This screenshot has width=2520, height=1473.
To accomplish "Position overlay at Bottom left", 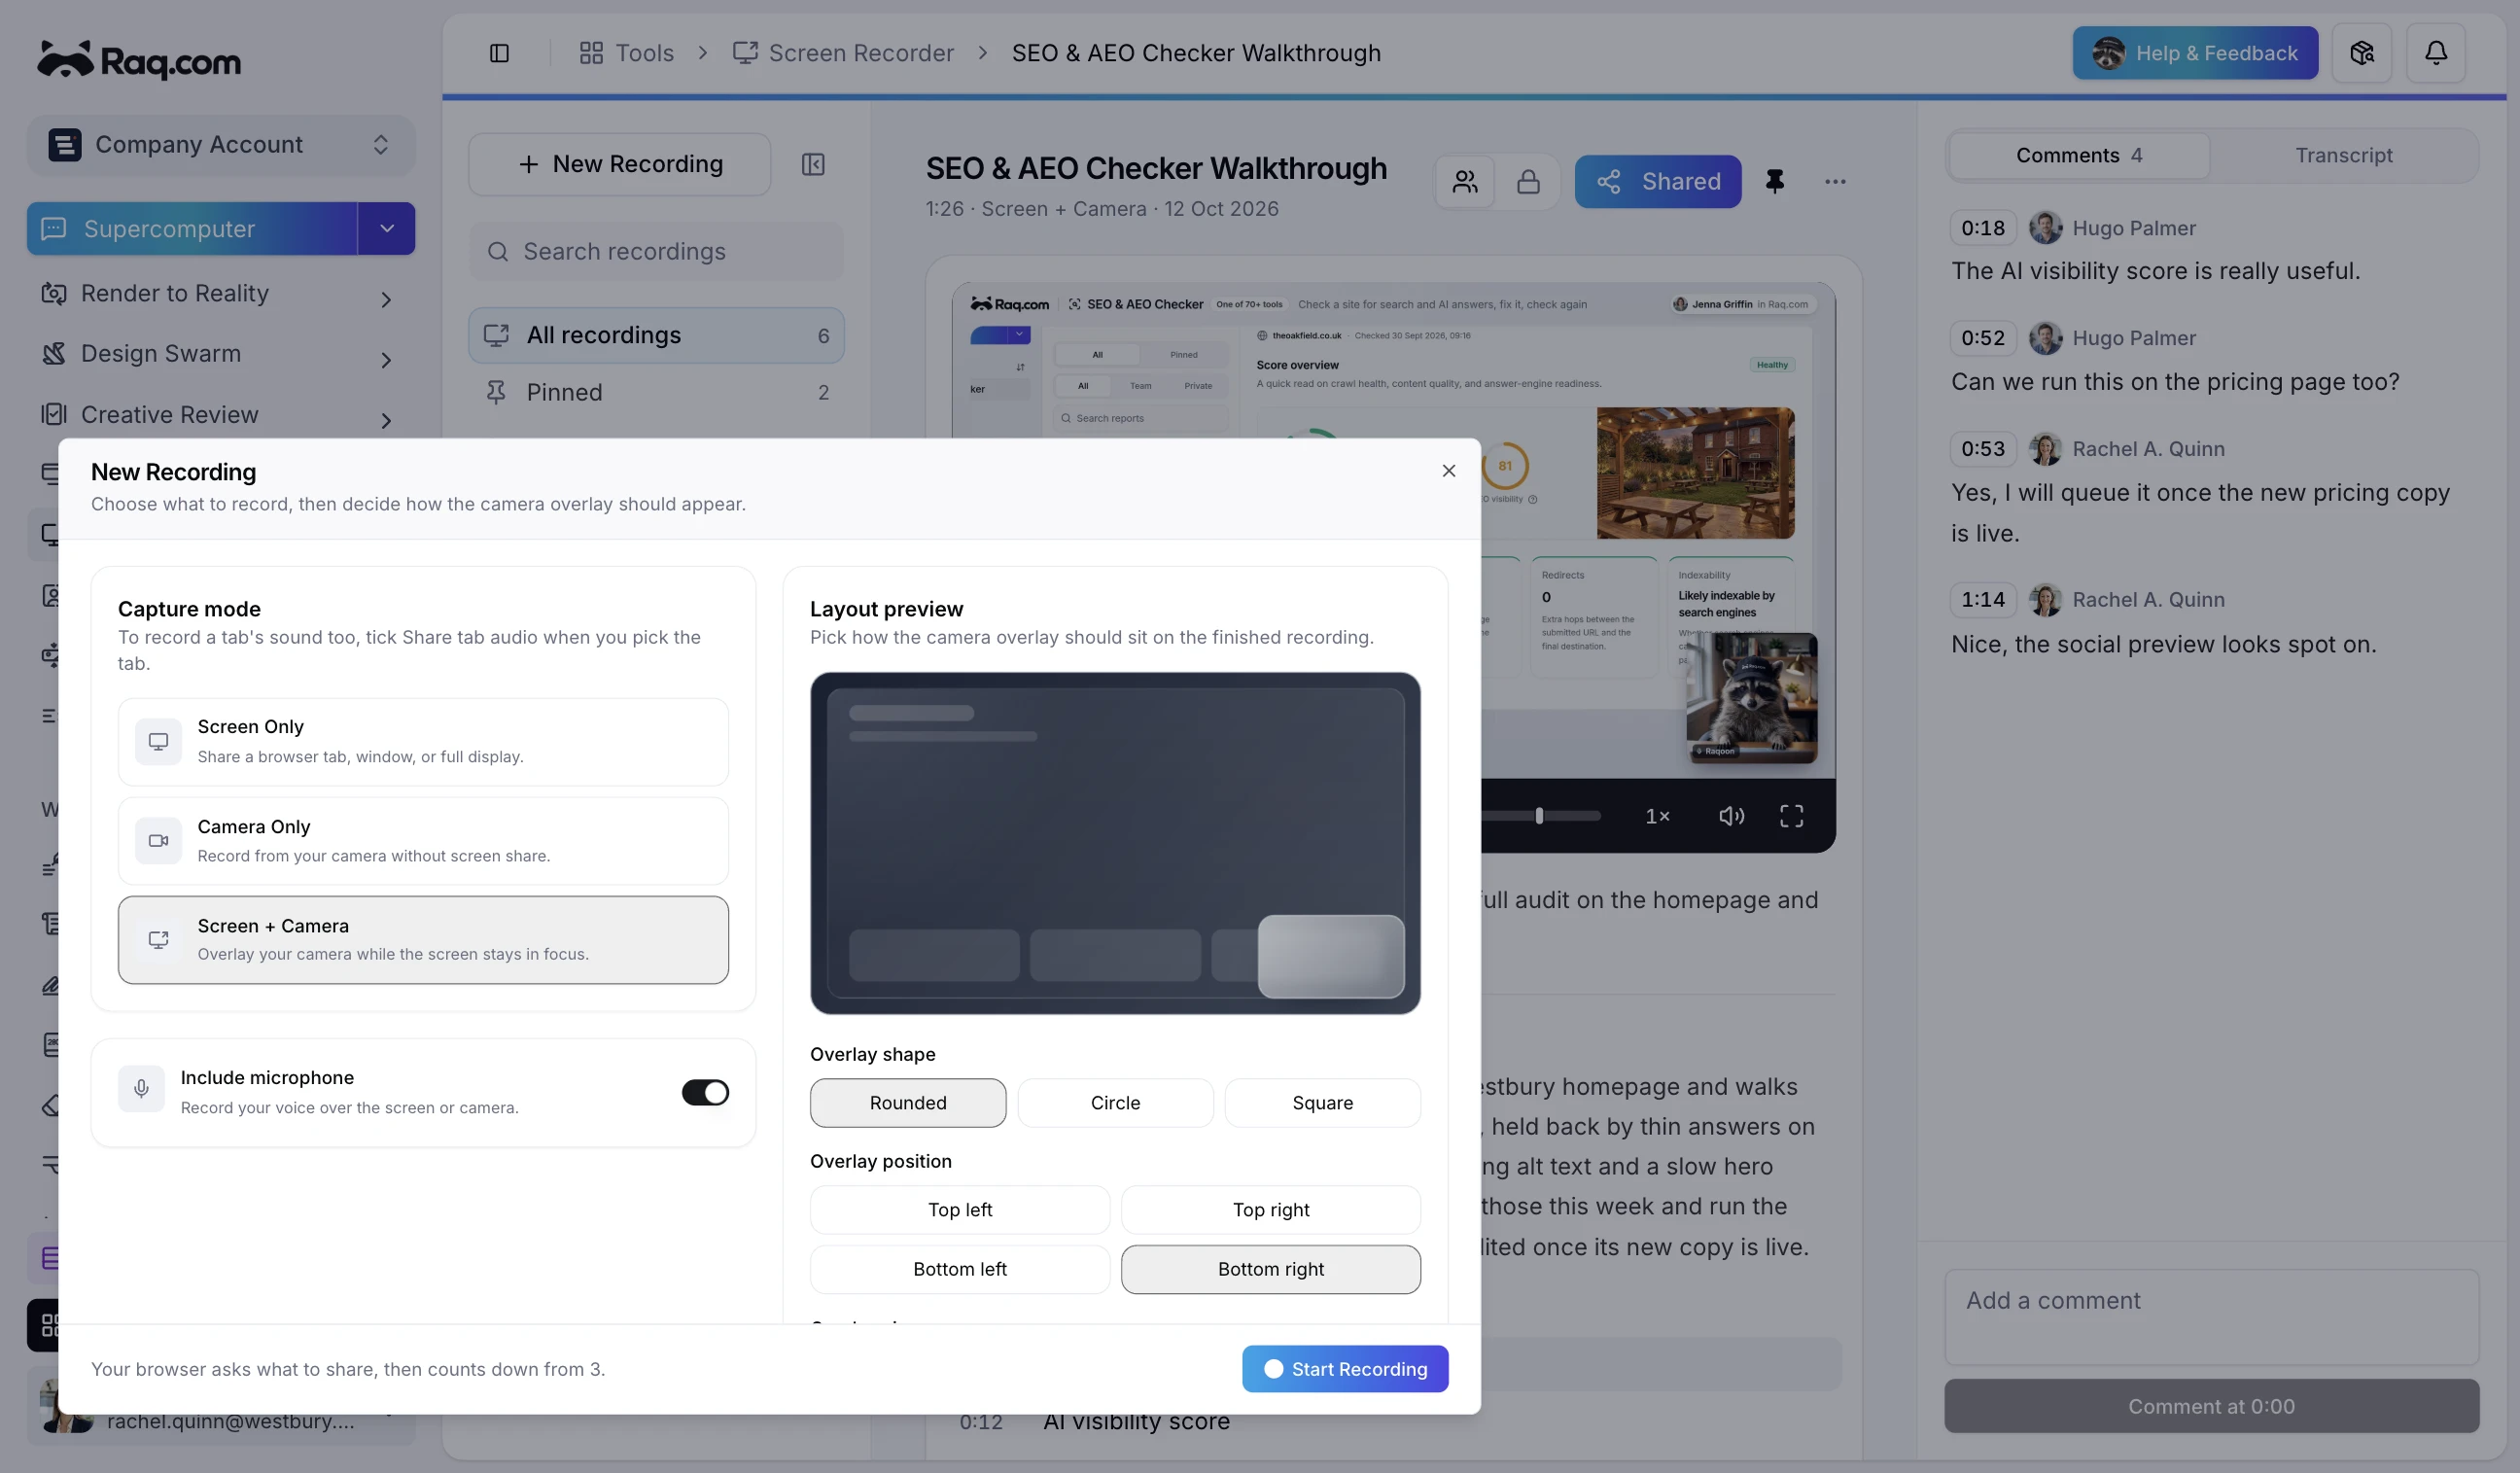I will tap(960, 1269).
